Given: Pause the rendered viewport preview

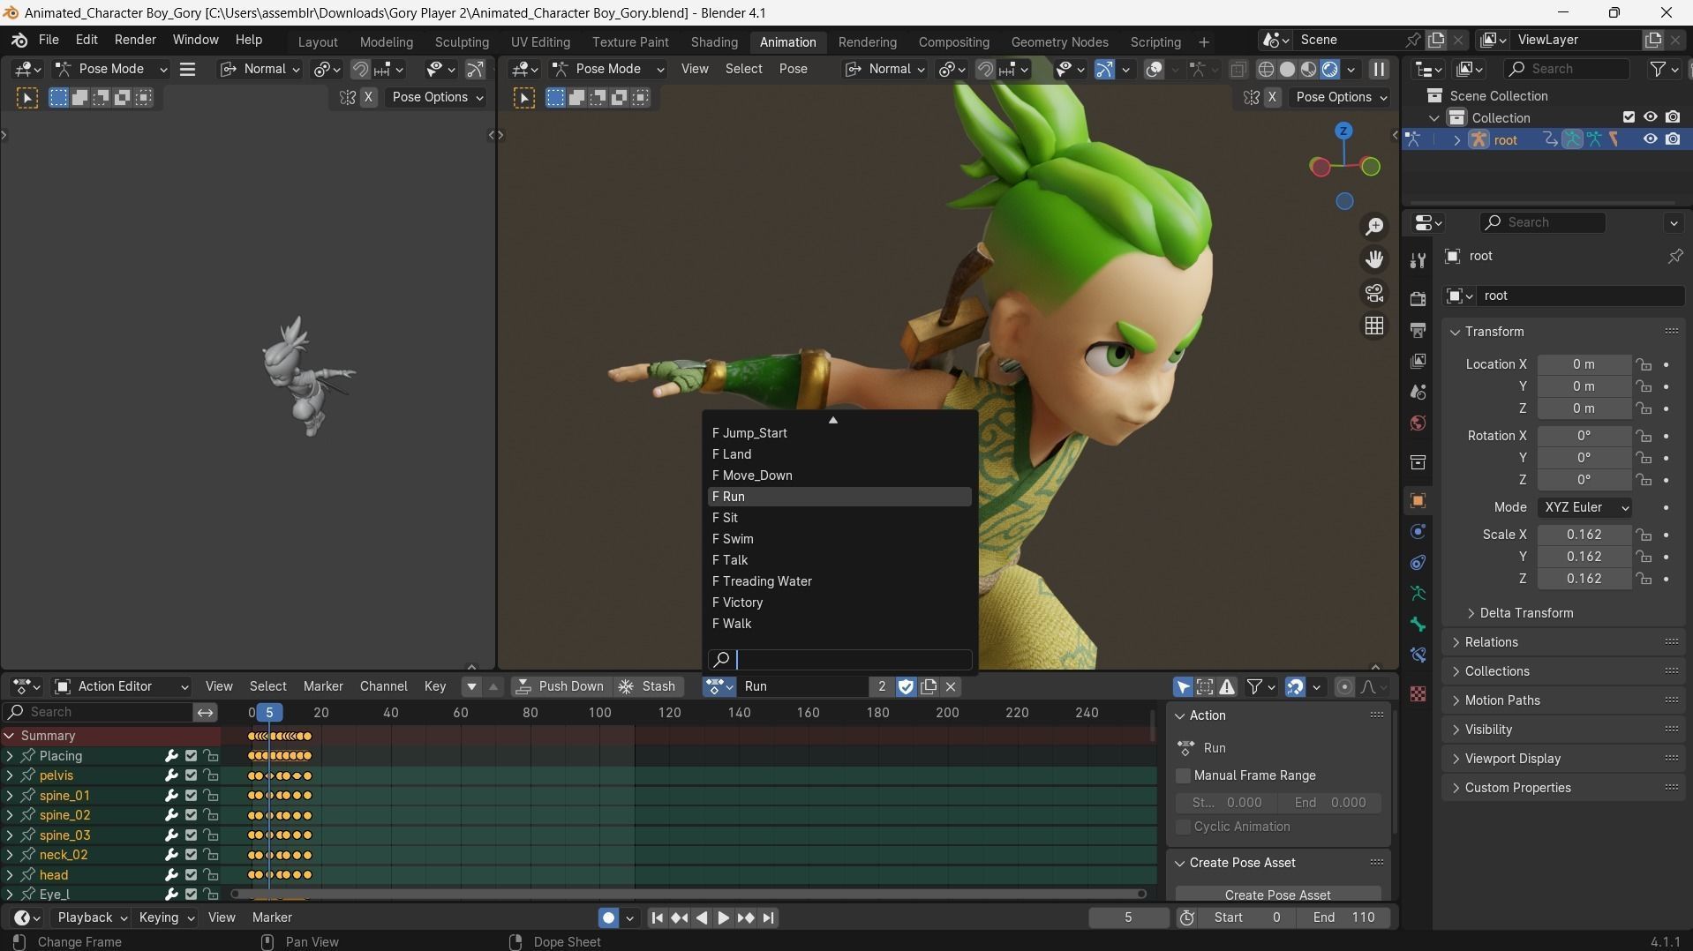Looking at the screenshot, I should point(1379,69).
